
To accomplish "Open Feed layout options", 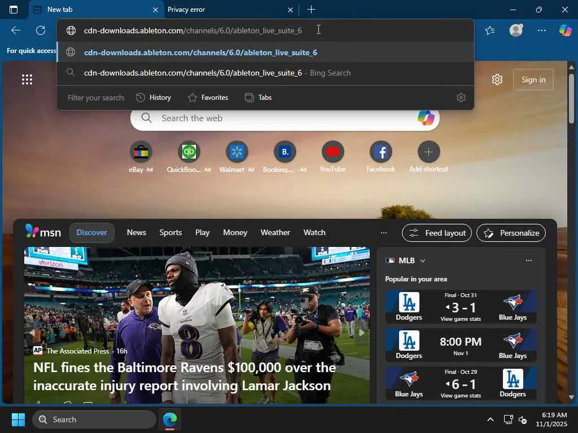I will (436, 233).
